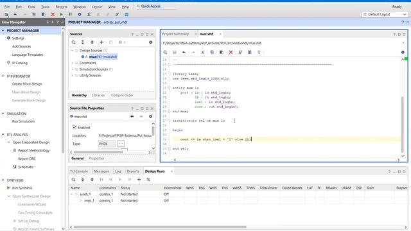Click Quick Access search field
411x231 pixels.
pos(157,6)
